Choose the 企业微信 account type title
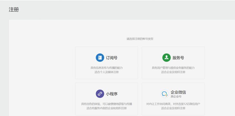 [178, 92]
